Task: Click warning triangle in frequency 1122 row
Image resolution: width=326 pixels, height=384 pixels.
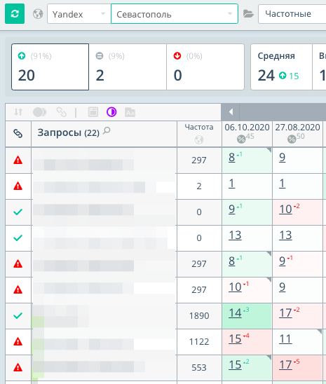Action: 18,341
